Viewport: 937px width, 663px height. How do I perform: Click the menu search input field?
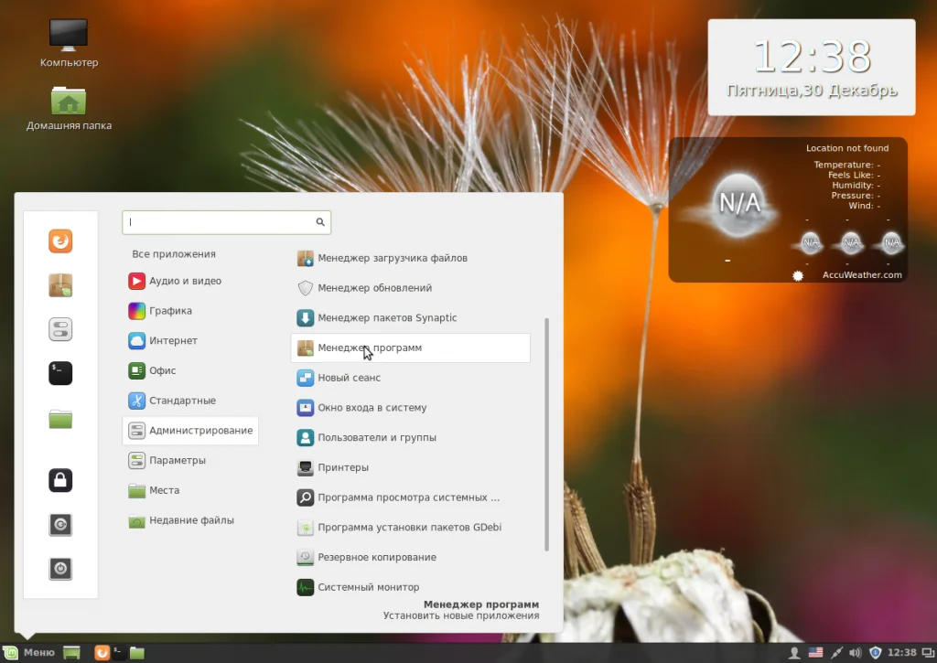coord(220,222)
